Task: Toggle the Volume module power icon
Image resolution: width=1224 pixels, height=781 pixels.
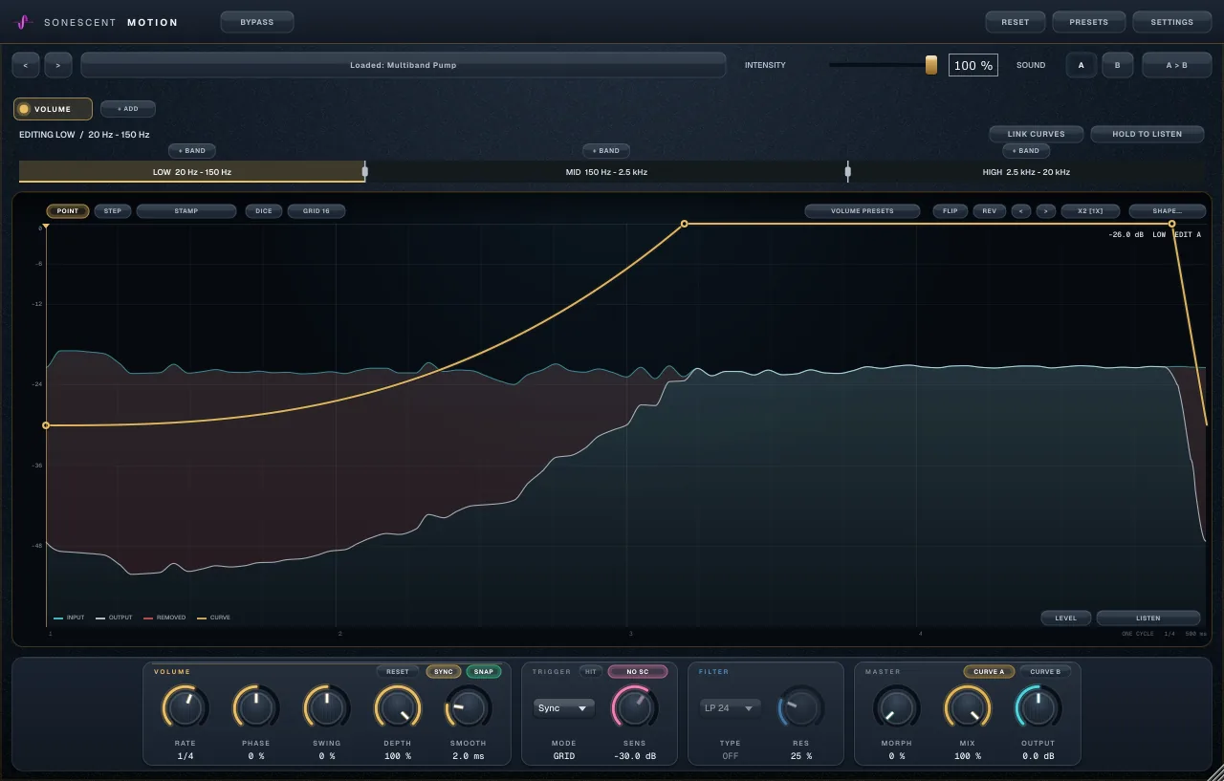Action: tap(25, 109)
